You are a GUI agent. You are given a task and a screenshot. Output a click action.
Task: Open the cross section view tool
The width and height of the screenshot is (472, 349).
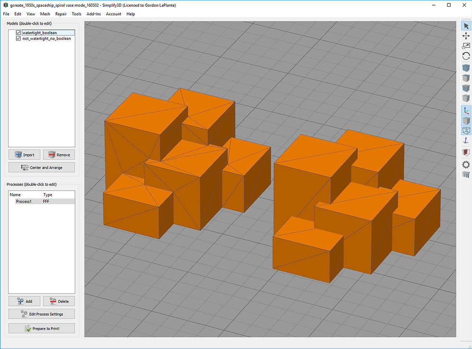pos(466,152)
